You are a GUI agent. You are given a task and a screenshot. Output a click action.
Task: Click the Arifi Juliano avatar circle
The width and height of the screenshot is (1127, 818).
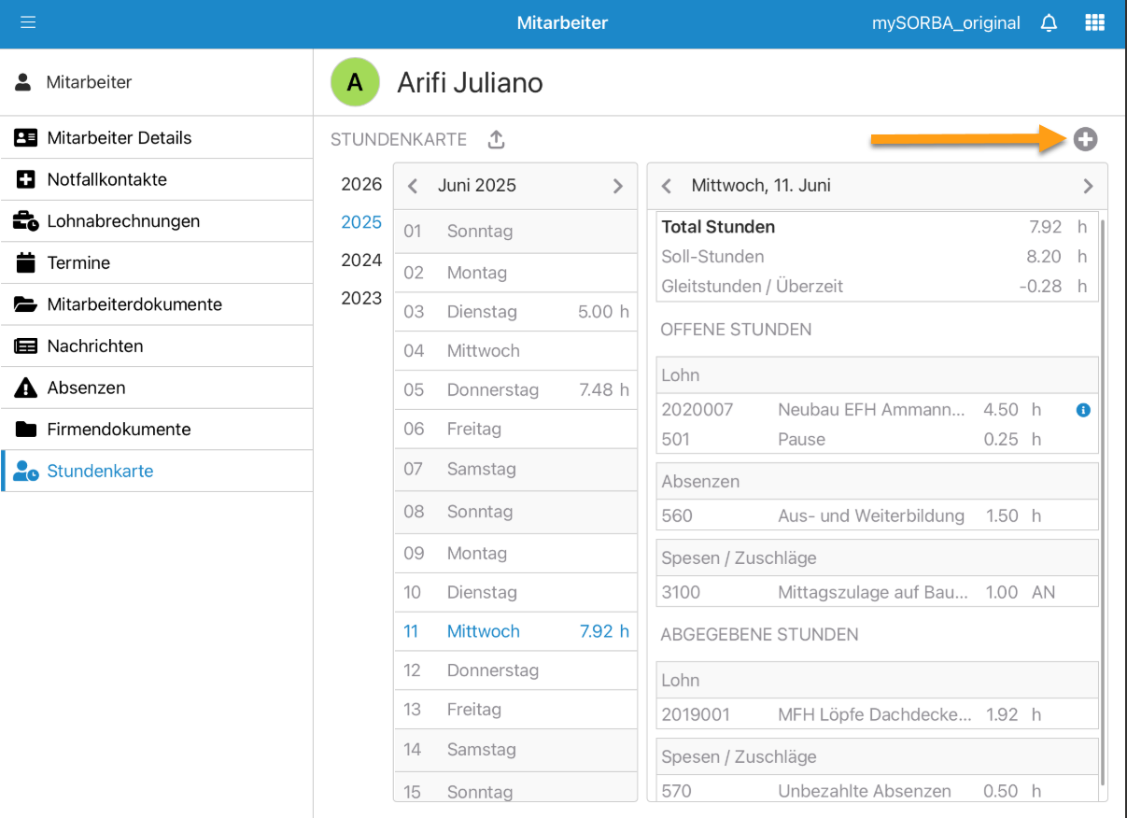tap(355, 82)
